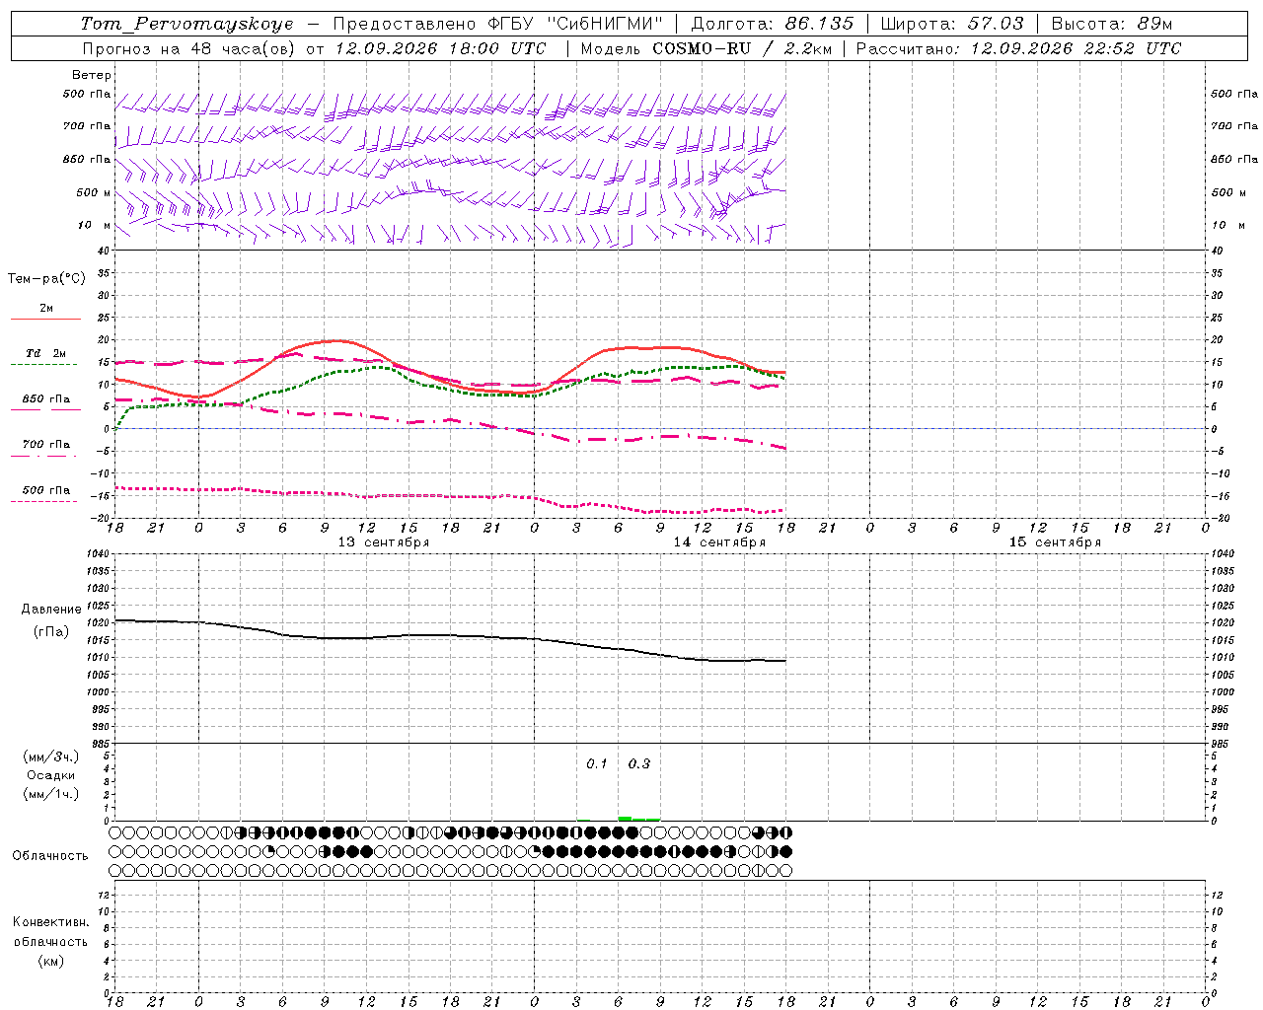This screenshot has width=1263, height=1010.
Task: Click the Долгота value 86.135
Action: click(x=819, y=24)
